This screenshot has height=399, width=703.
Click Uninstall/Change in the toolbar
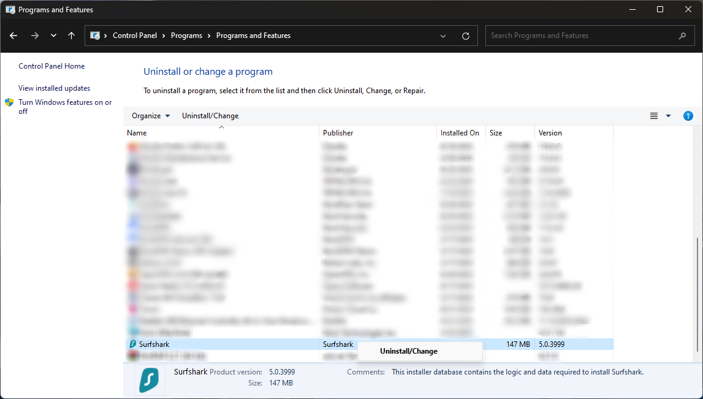pyautogui.click(x=210, y=116)
